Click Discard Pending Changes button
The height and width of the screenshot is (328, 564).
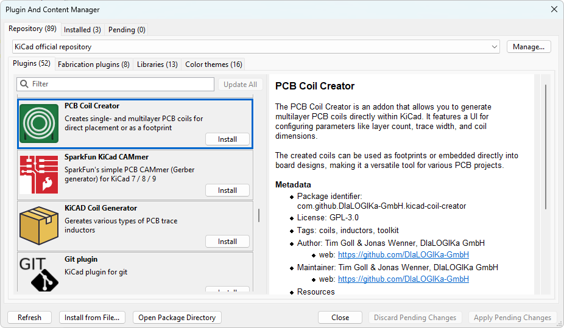point(415,318)
